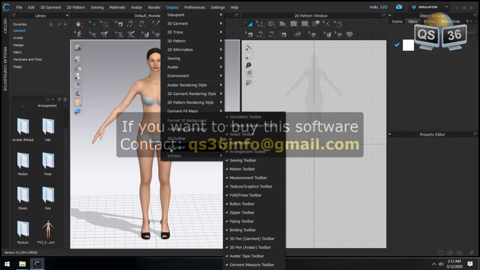Click the white fabric color swatch in Object Browser
This screenshot has height=270, width=480.
(x=408, y=45)
